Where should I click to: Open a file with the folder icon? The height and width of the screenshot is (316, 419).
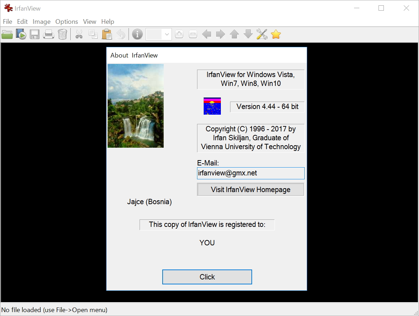click(x=7, y=34)
